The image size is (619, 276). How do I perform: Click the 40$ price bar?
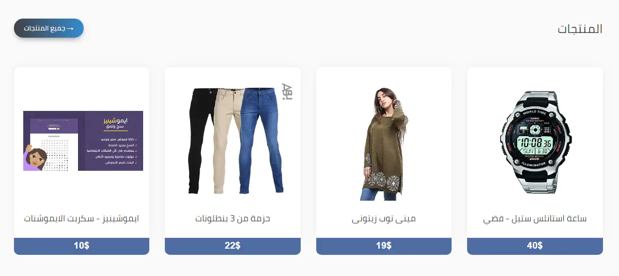535,246
